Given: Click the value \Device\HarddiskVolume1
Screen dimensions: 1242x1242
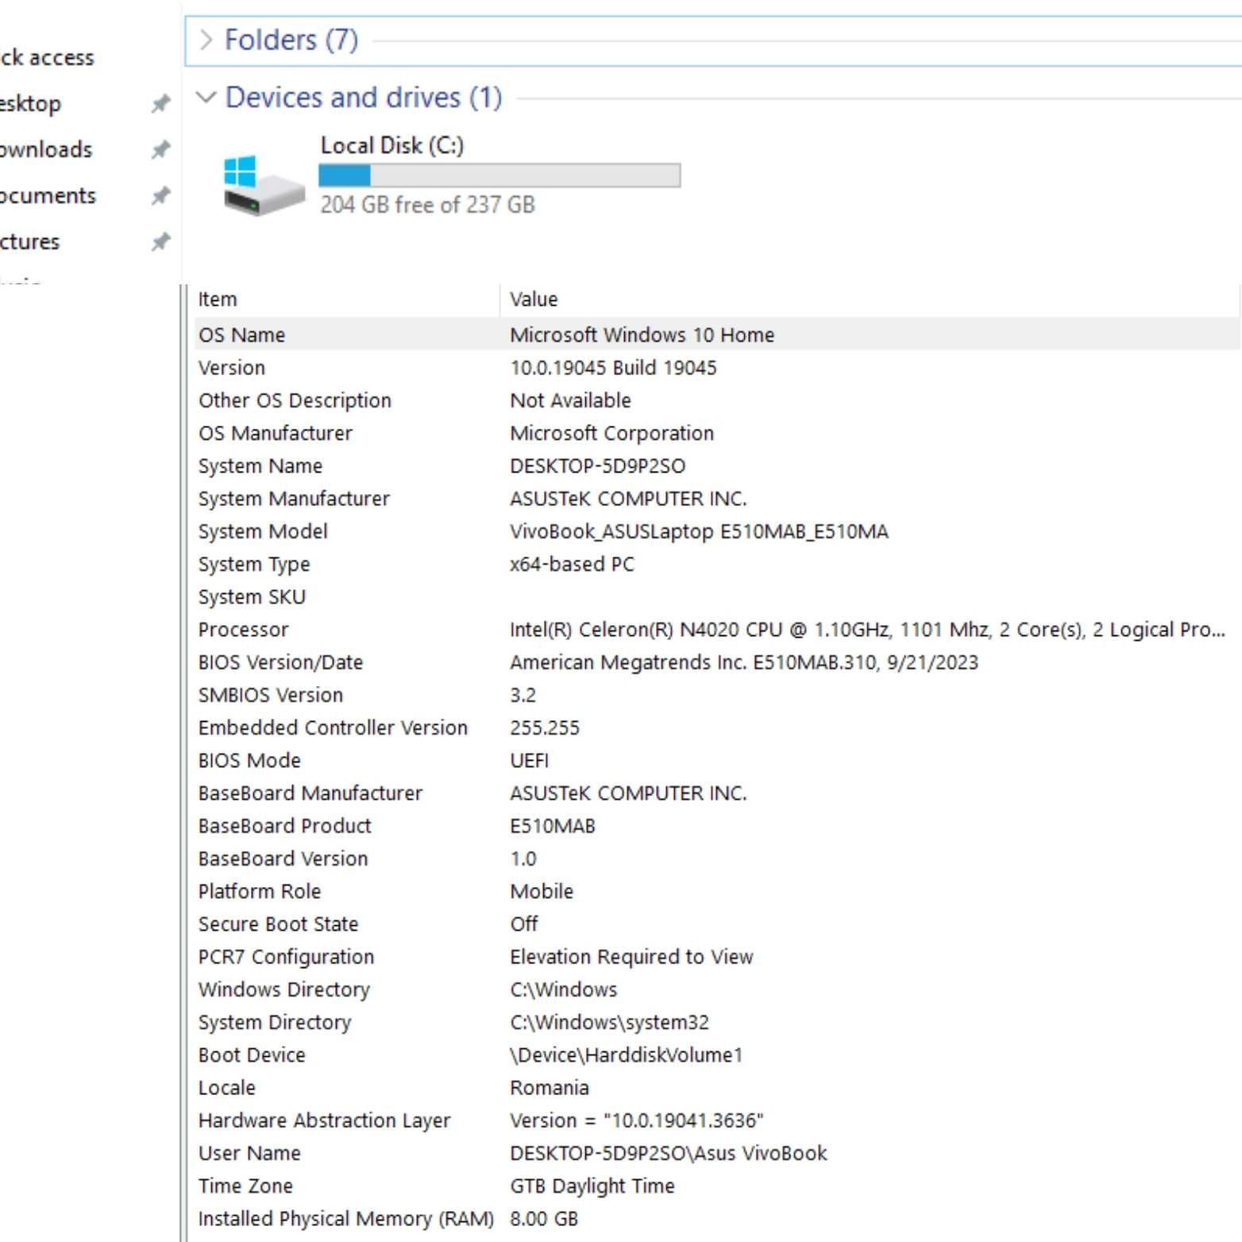Looking at the screenshot, I should [626, 1055].
